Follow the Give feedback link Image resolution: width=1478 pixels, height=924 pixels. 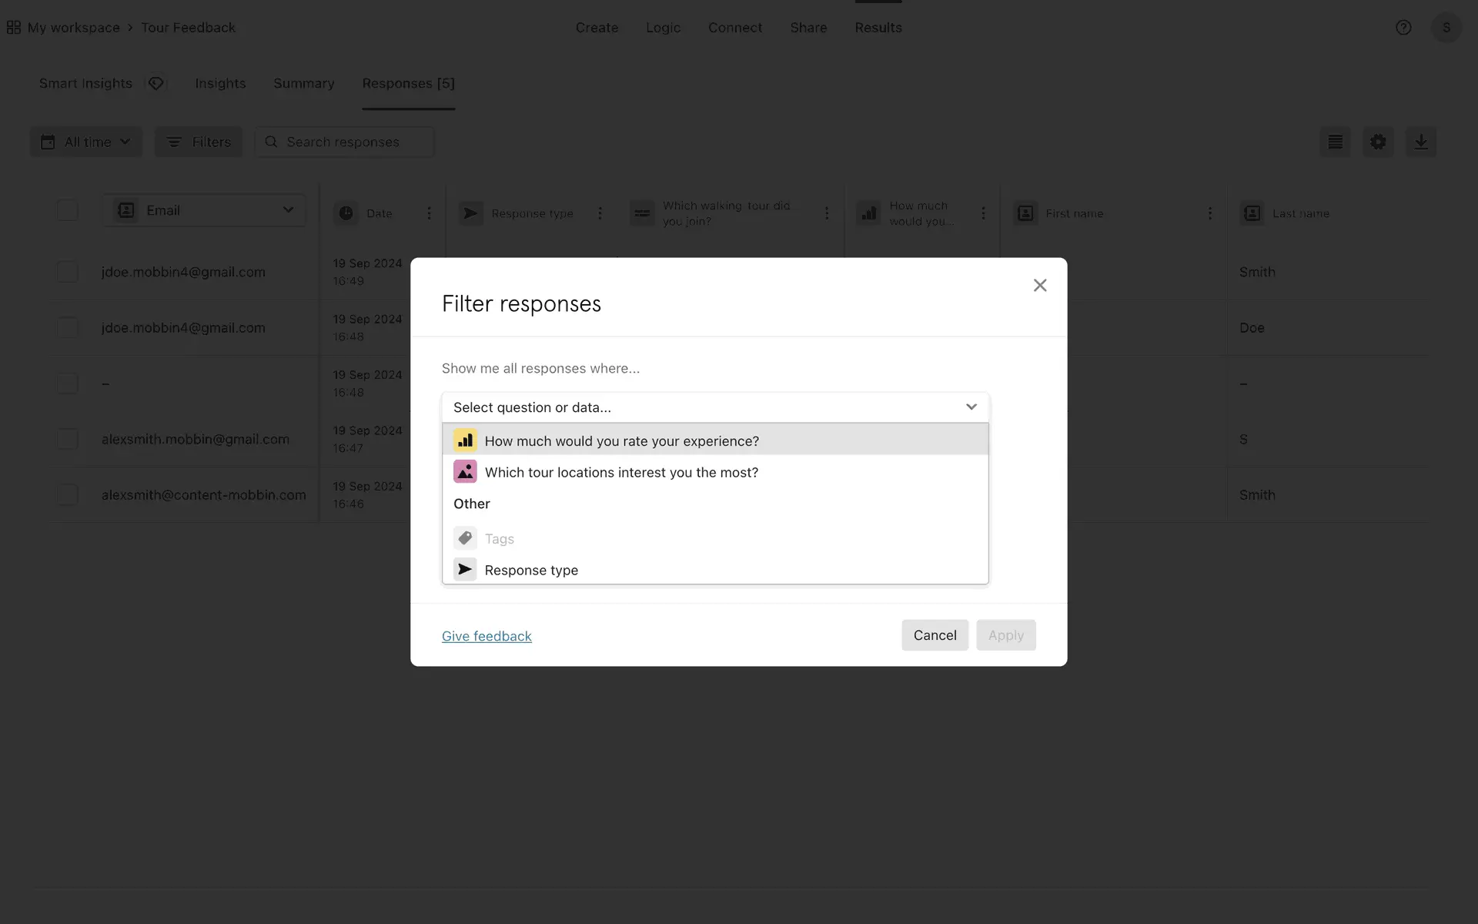[x=487, y=636]
